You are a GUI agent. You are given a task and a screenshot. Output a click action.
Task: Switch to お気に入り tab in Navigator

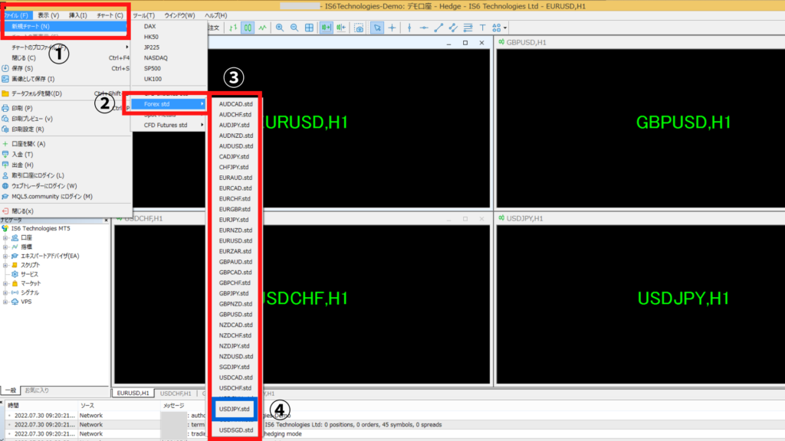pyautogui.click(x=37, y=390)
